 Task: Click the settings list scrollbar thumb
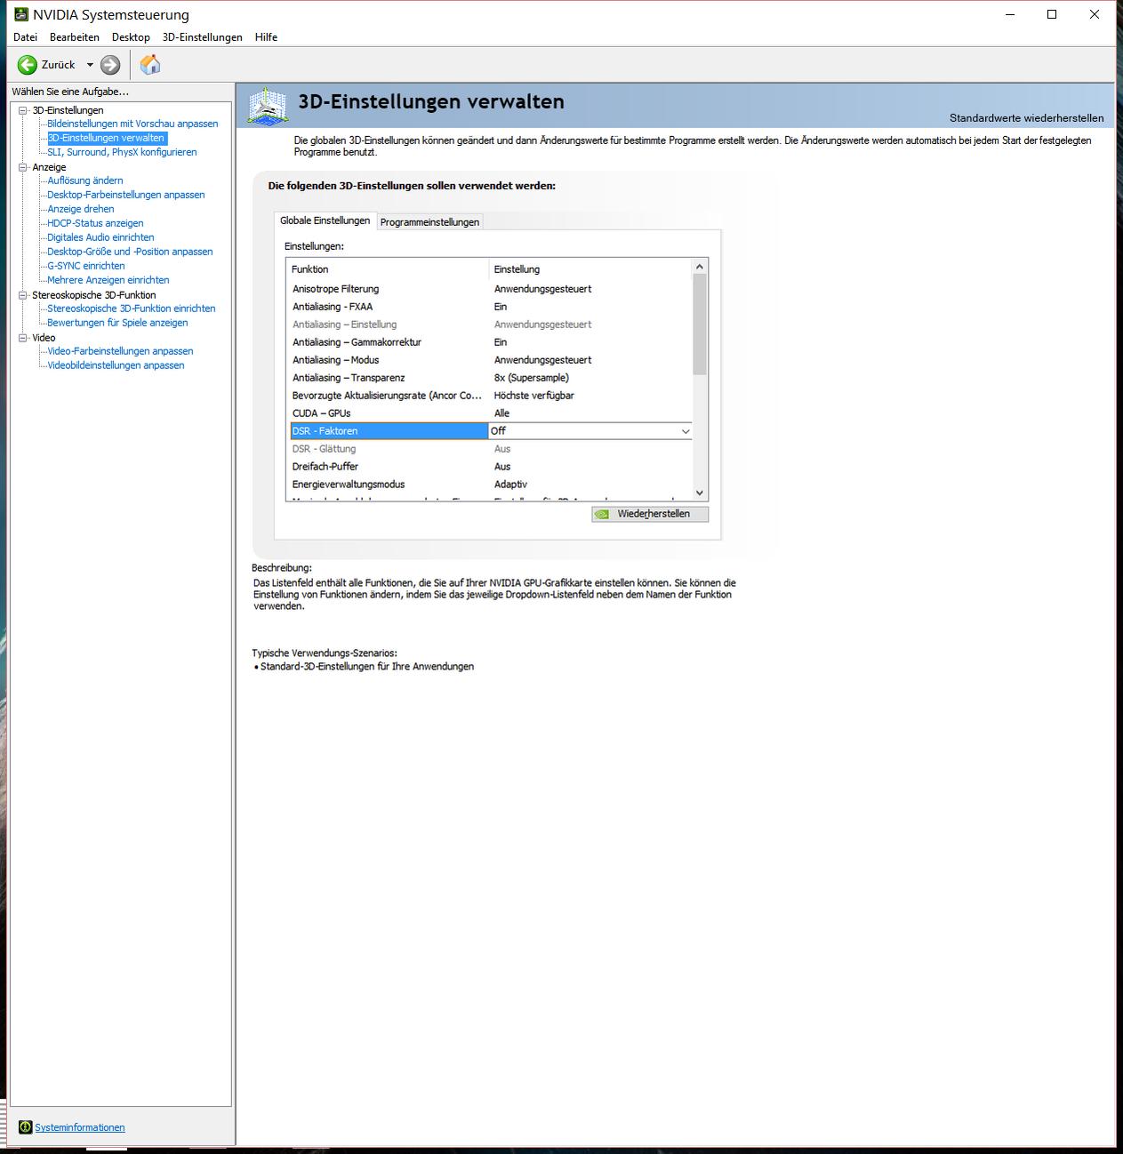699,325
